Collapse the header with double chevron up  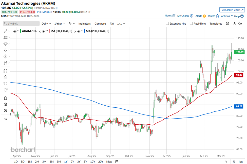(x=234, y=24)
